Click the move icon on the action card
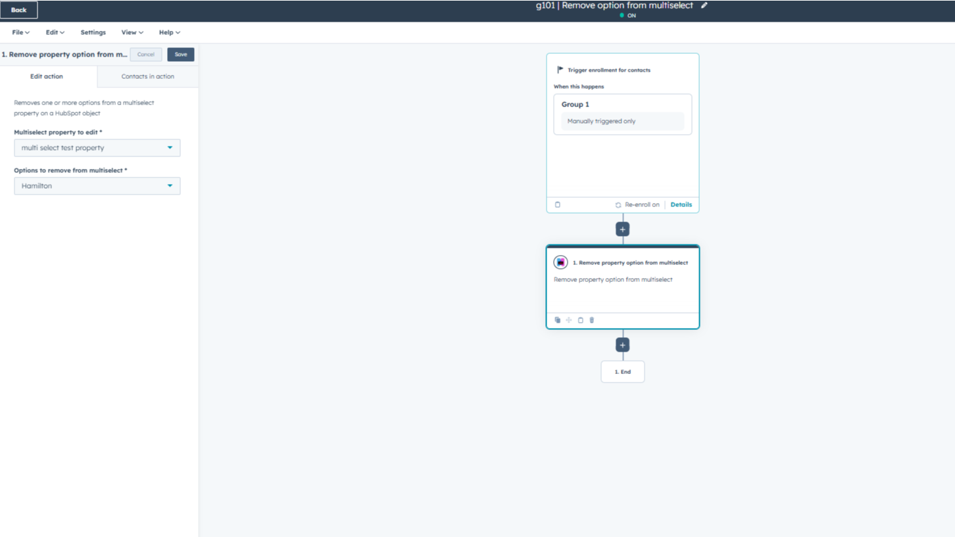This screenshot has height=537, width=955. click(x=569, y=320)
